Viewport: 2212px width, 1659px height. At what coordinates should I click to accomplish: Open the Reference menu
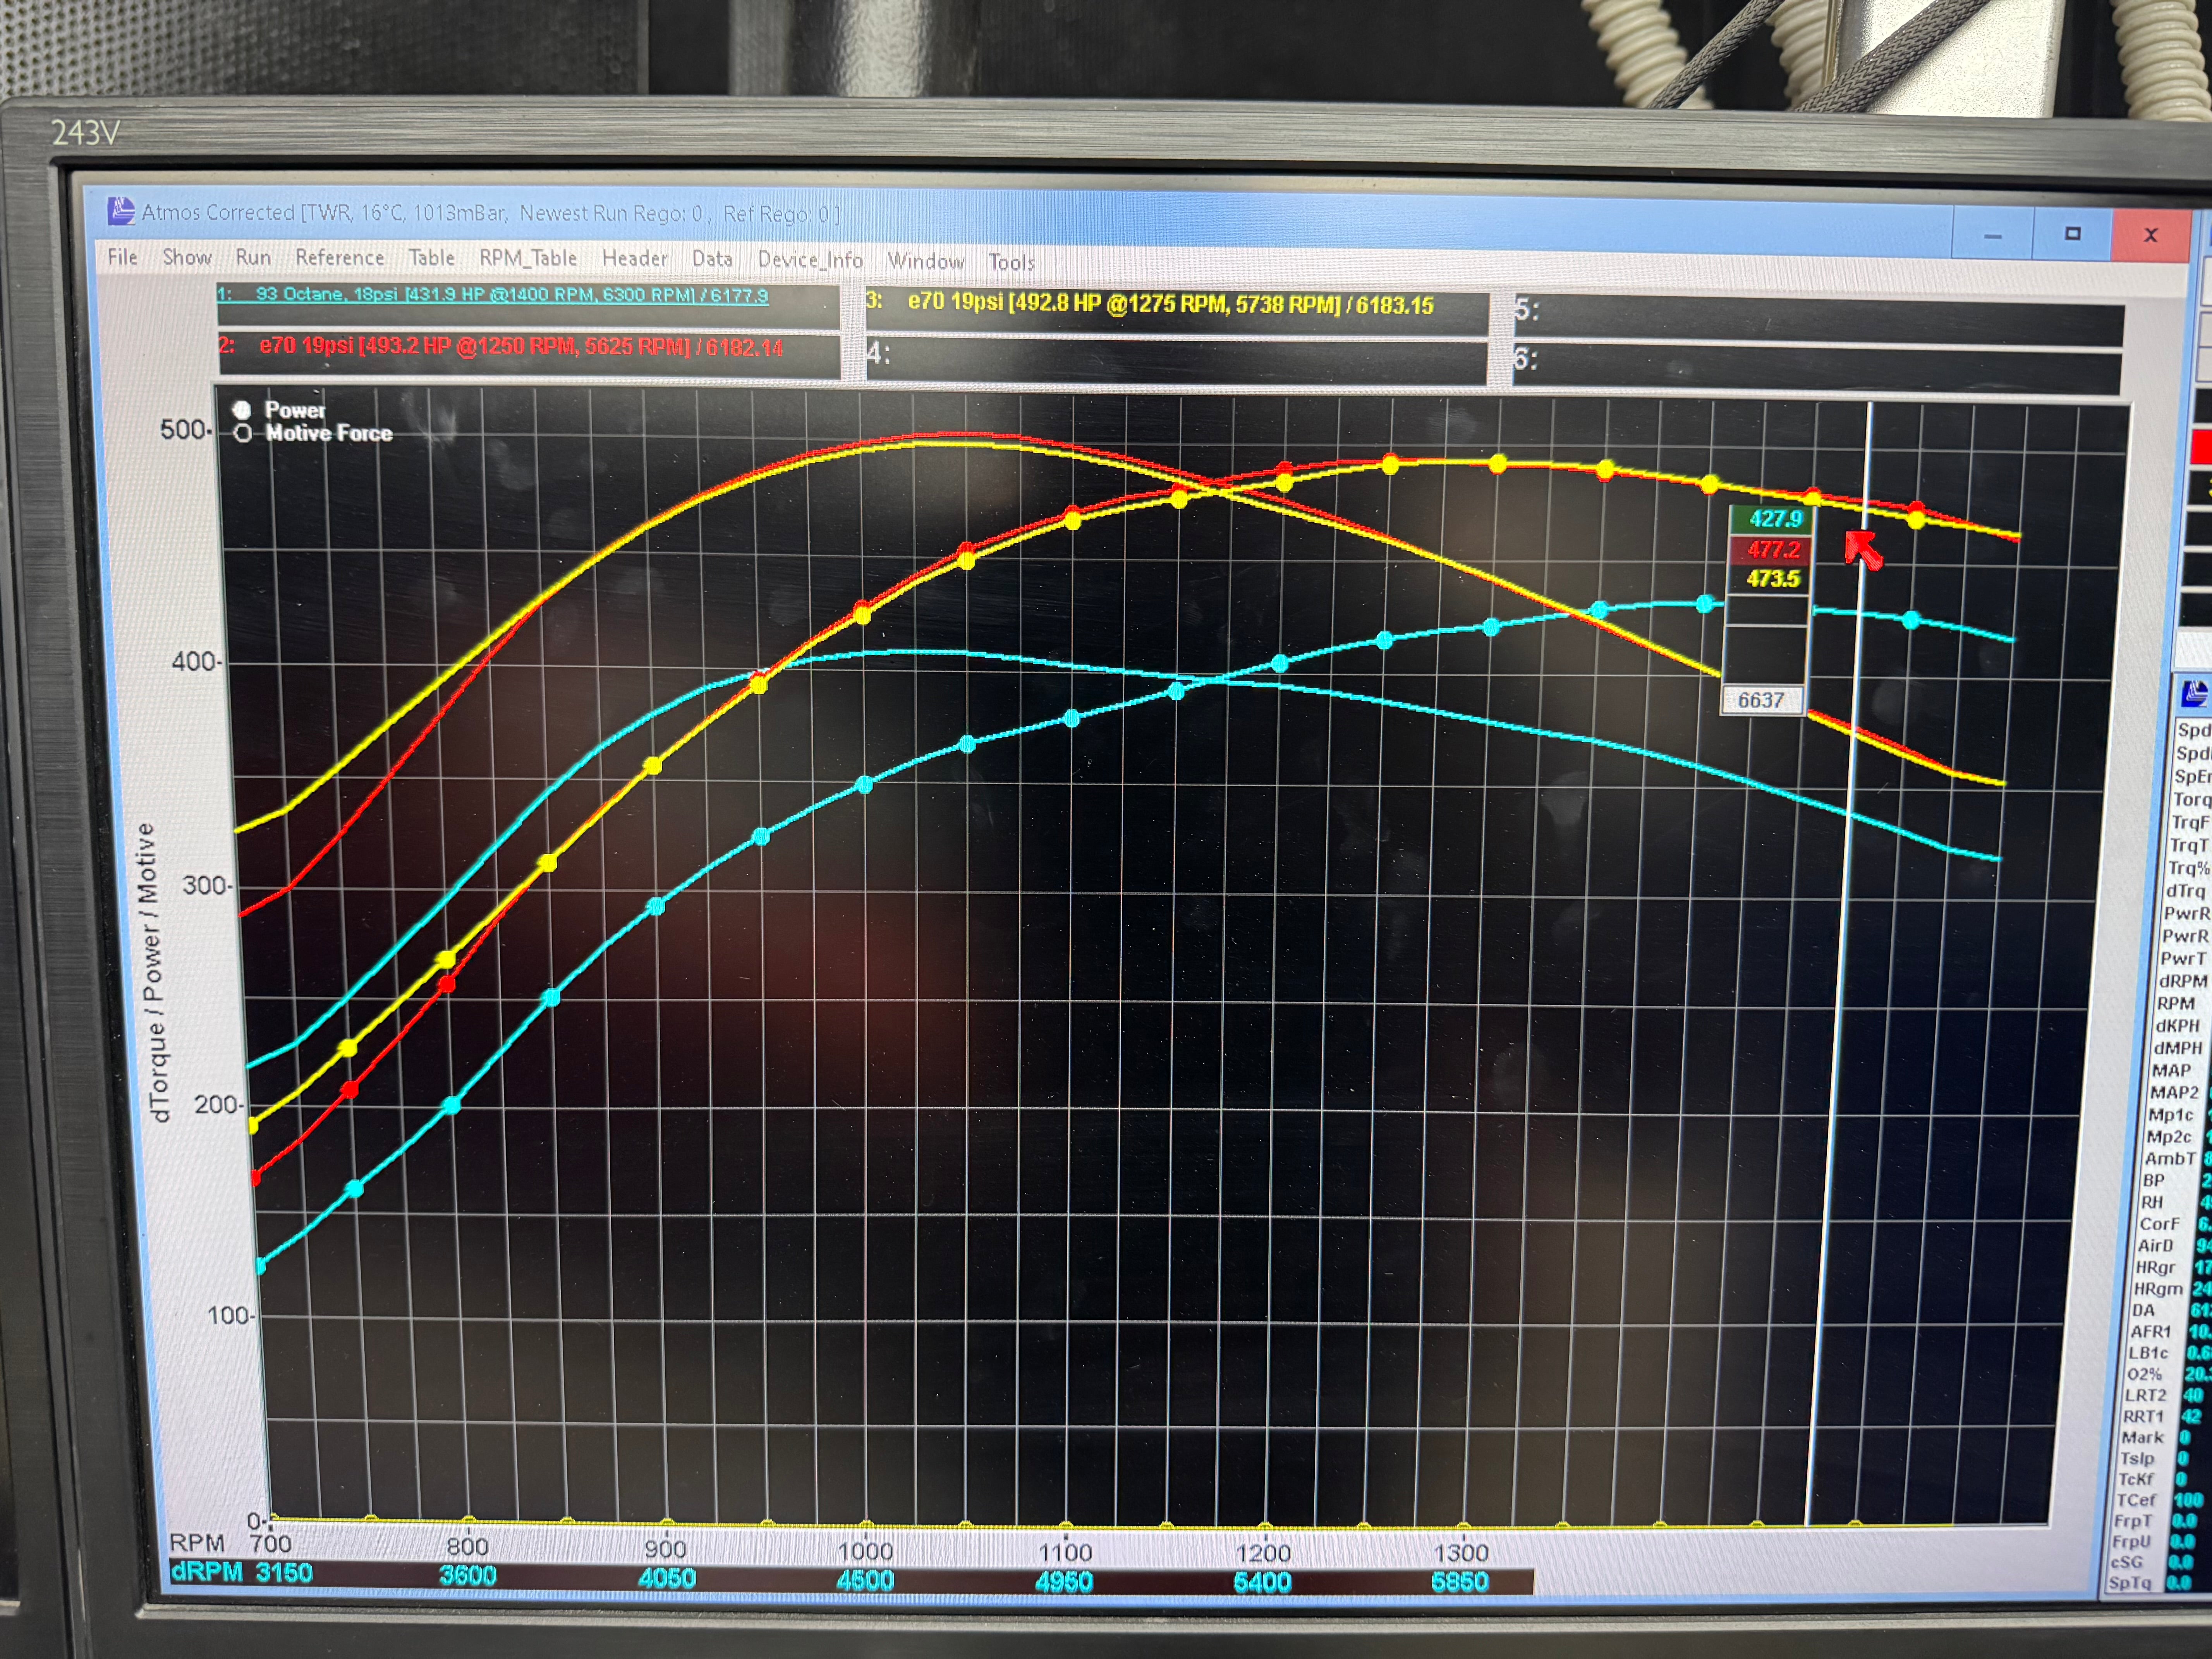[x=340, y=258]
